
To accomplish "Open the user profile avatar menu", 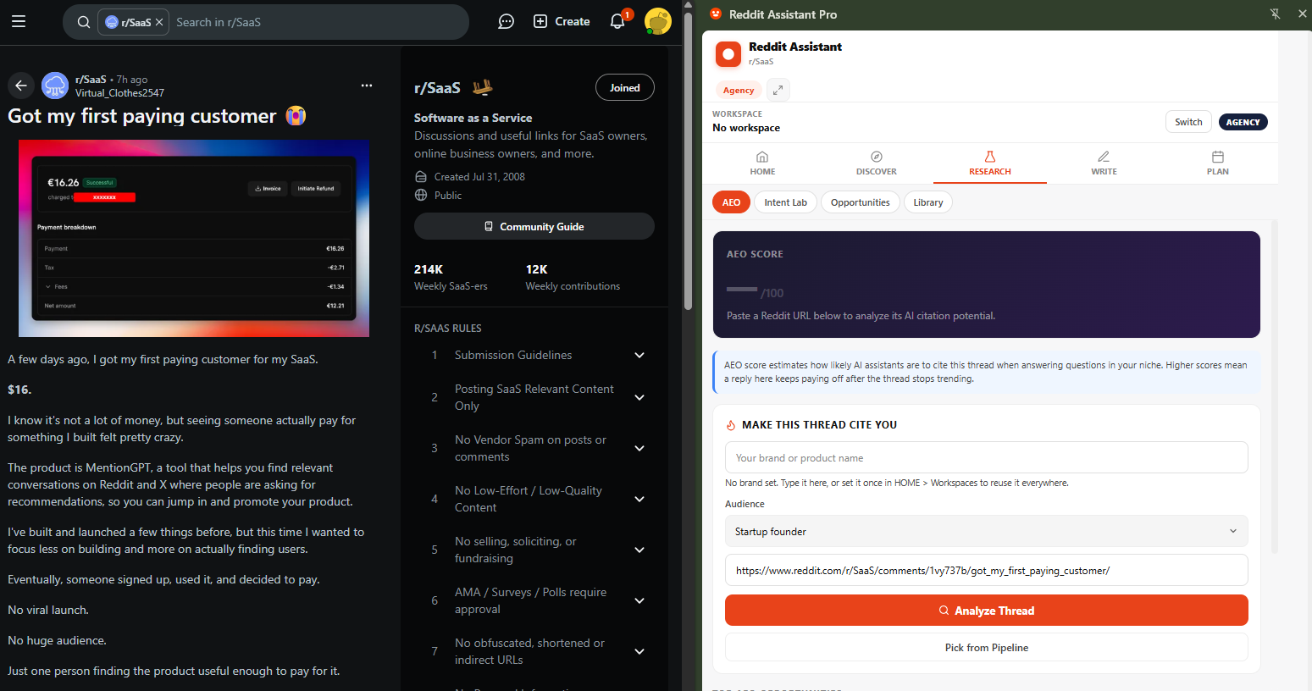I will click(x=658, y=22).
